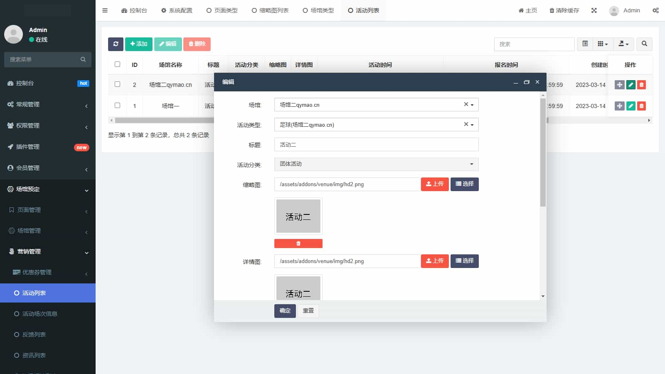Switch to the 缩略图列表 tab
Screen dimensions: 665x374
pyautogui.click(x=271, y=10)
